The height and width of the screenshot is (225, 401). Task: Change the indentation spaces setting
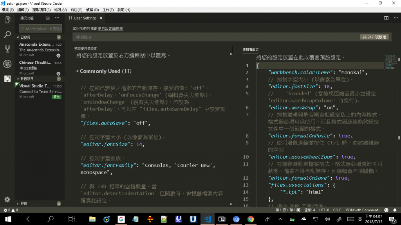click(x=309, y=210)
